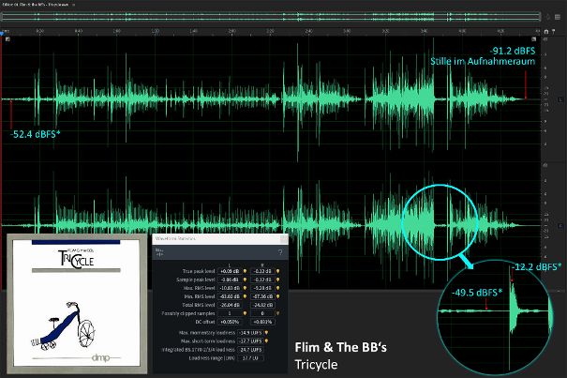
Task: Click the help question mark in Waveform Statistics
Action: (280, 251)
